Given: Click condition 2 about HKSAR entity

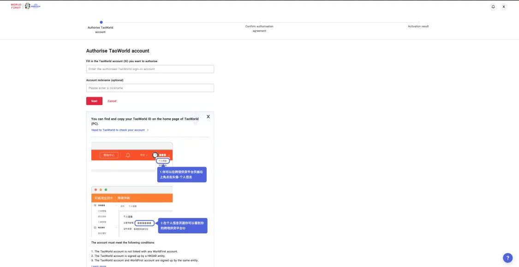Looking at the screenshot, I should tap(129, 256).
